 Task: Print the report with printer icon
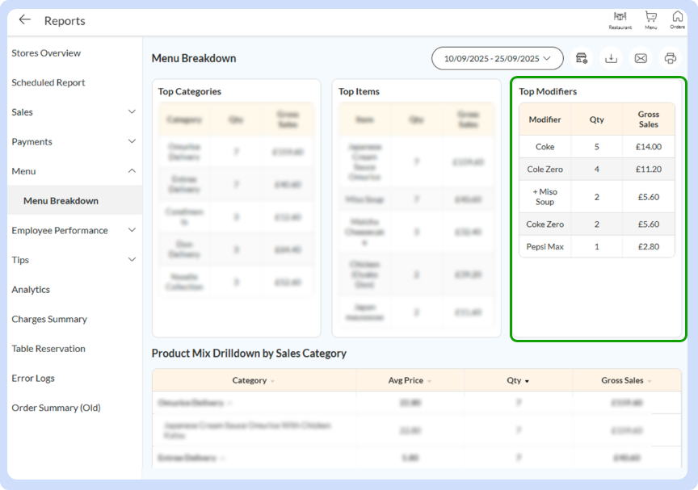[670, 58]
